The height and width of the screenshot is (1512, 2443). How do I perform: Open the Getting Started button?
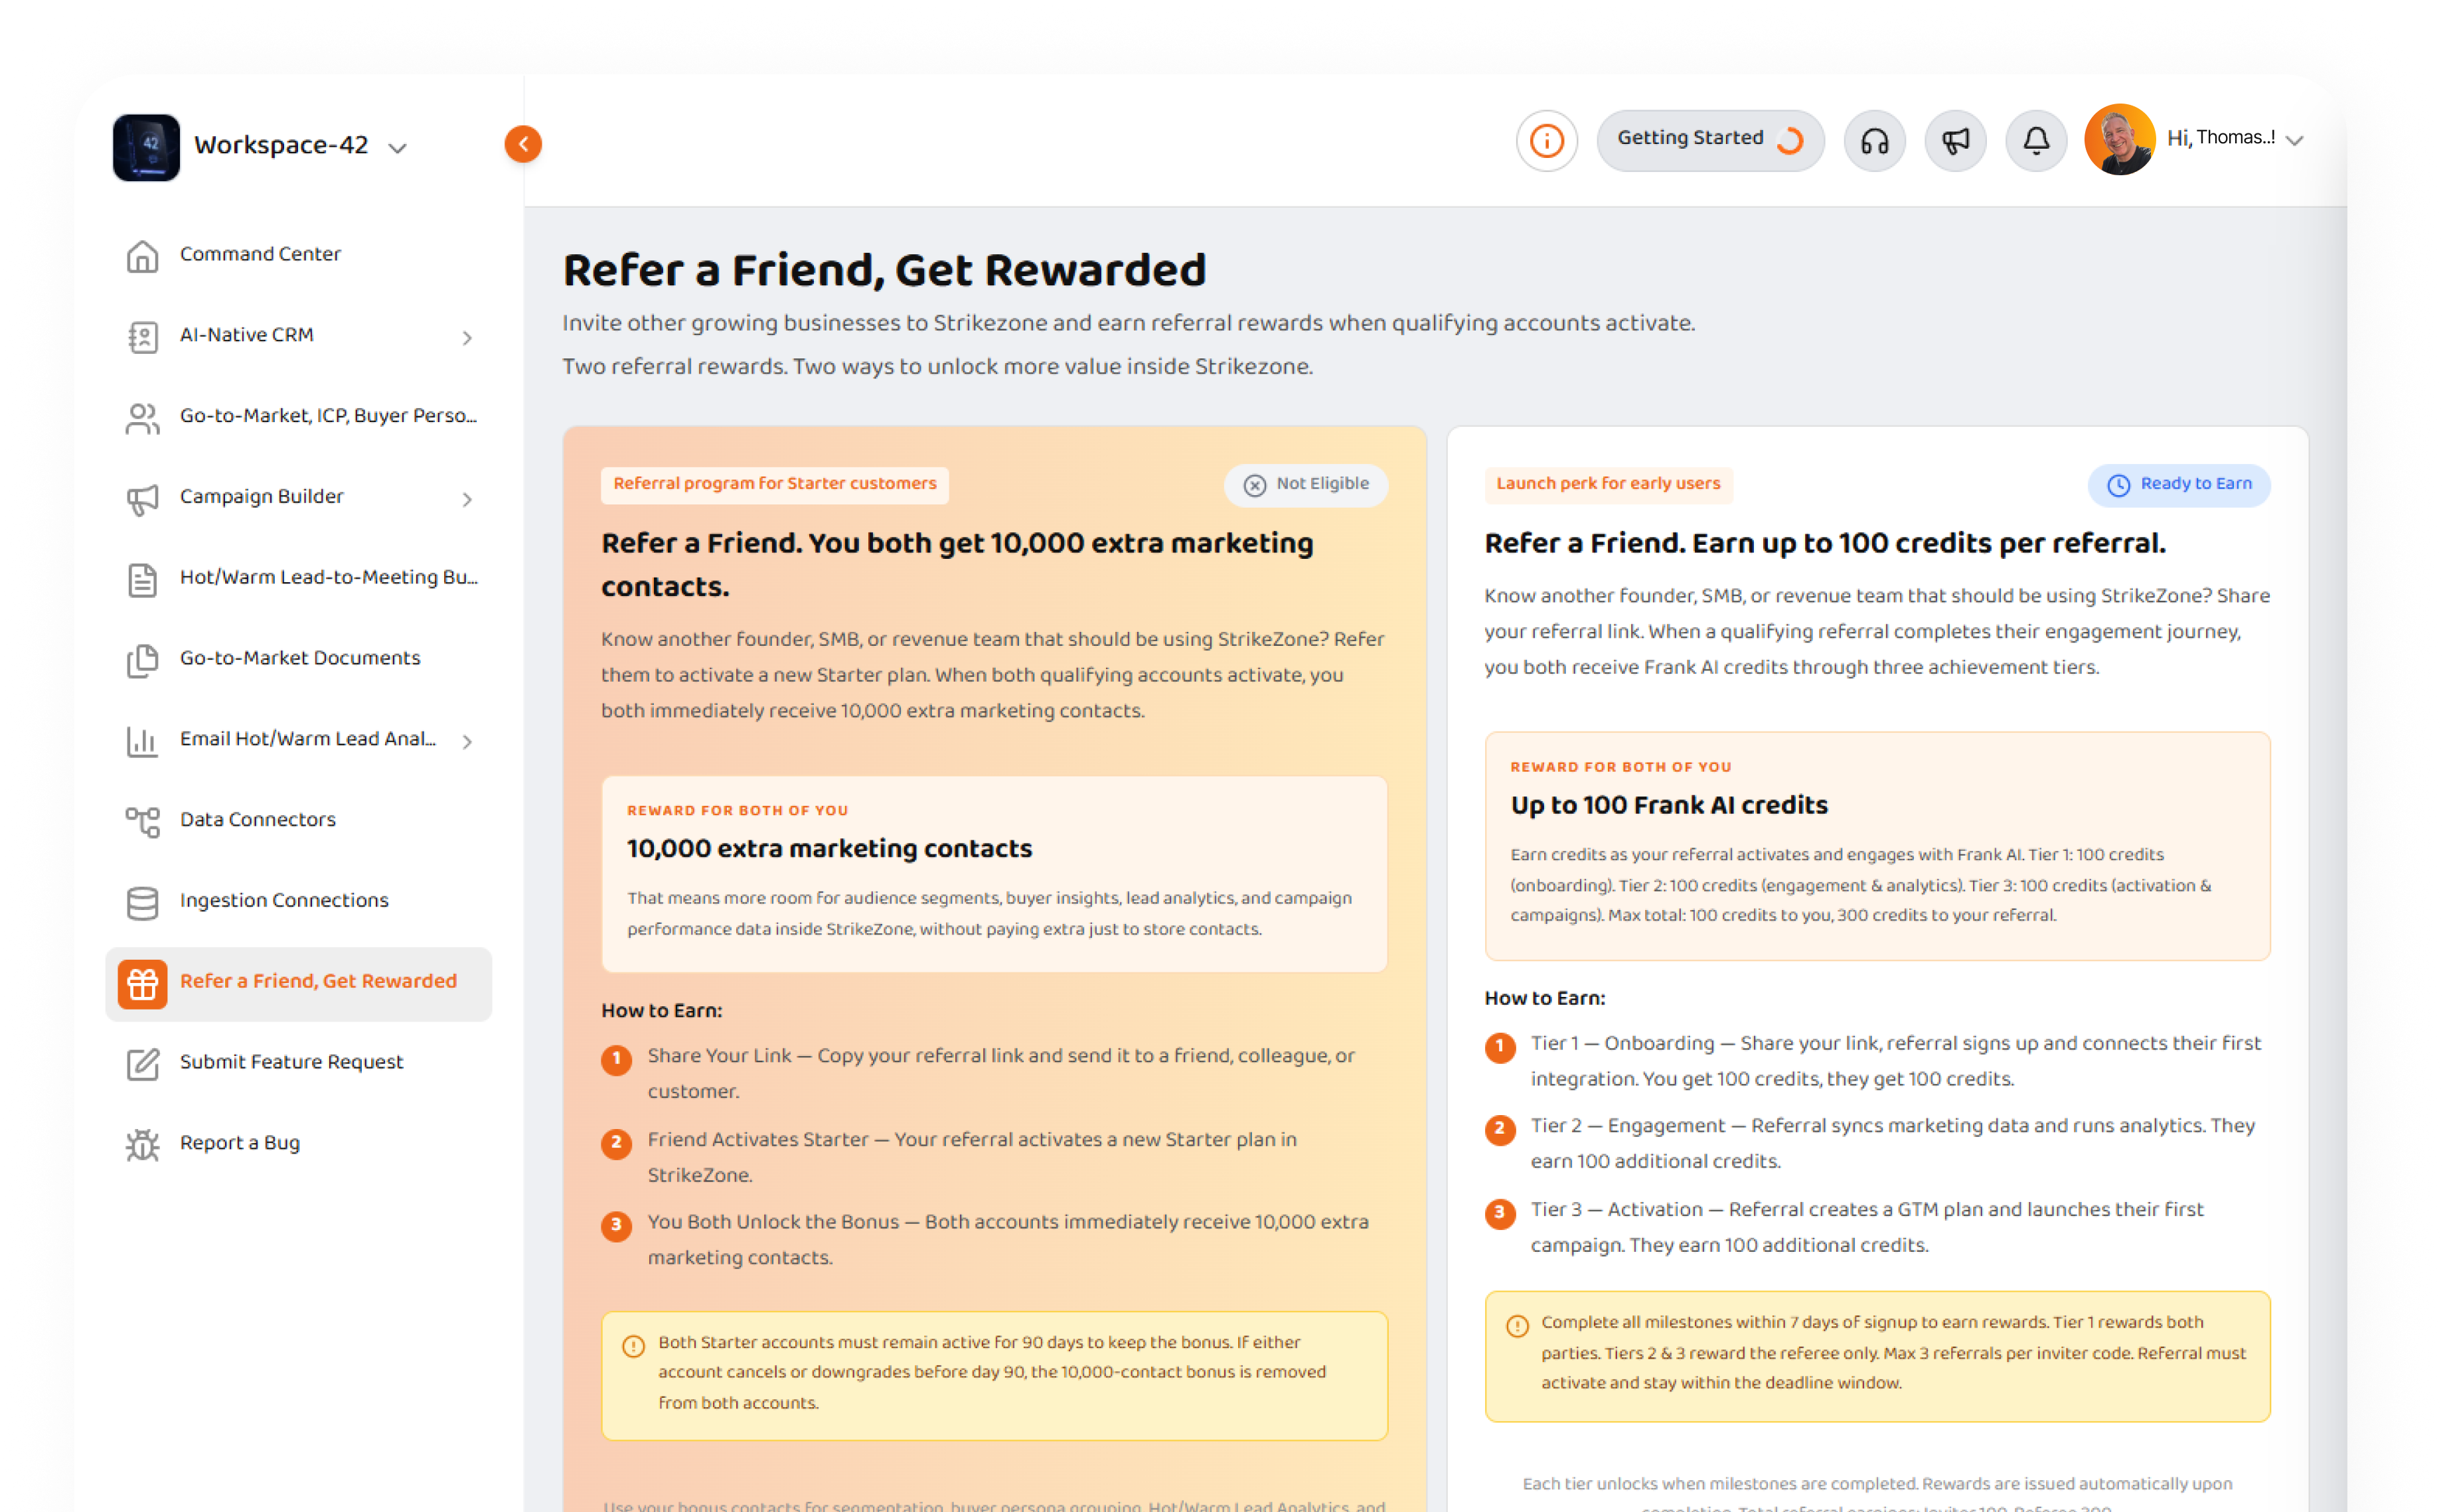tap(1710, 140)
